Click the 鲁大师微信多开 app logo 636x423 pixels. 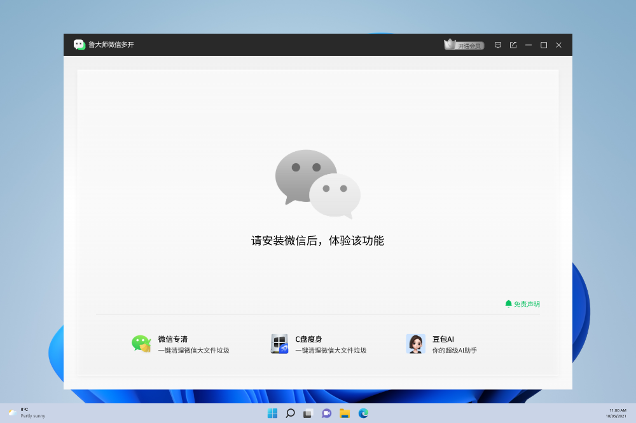coord(79,45)
